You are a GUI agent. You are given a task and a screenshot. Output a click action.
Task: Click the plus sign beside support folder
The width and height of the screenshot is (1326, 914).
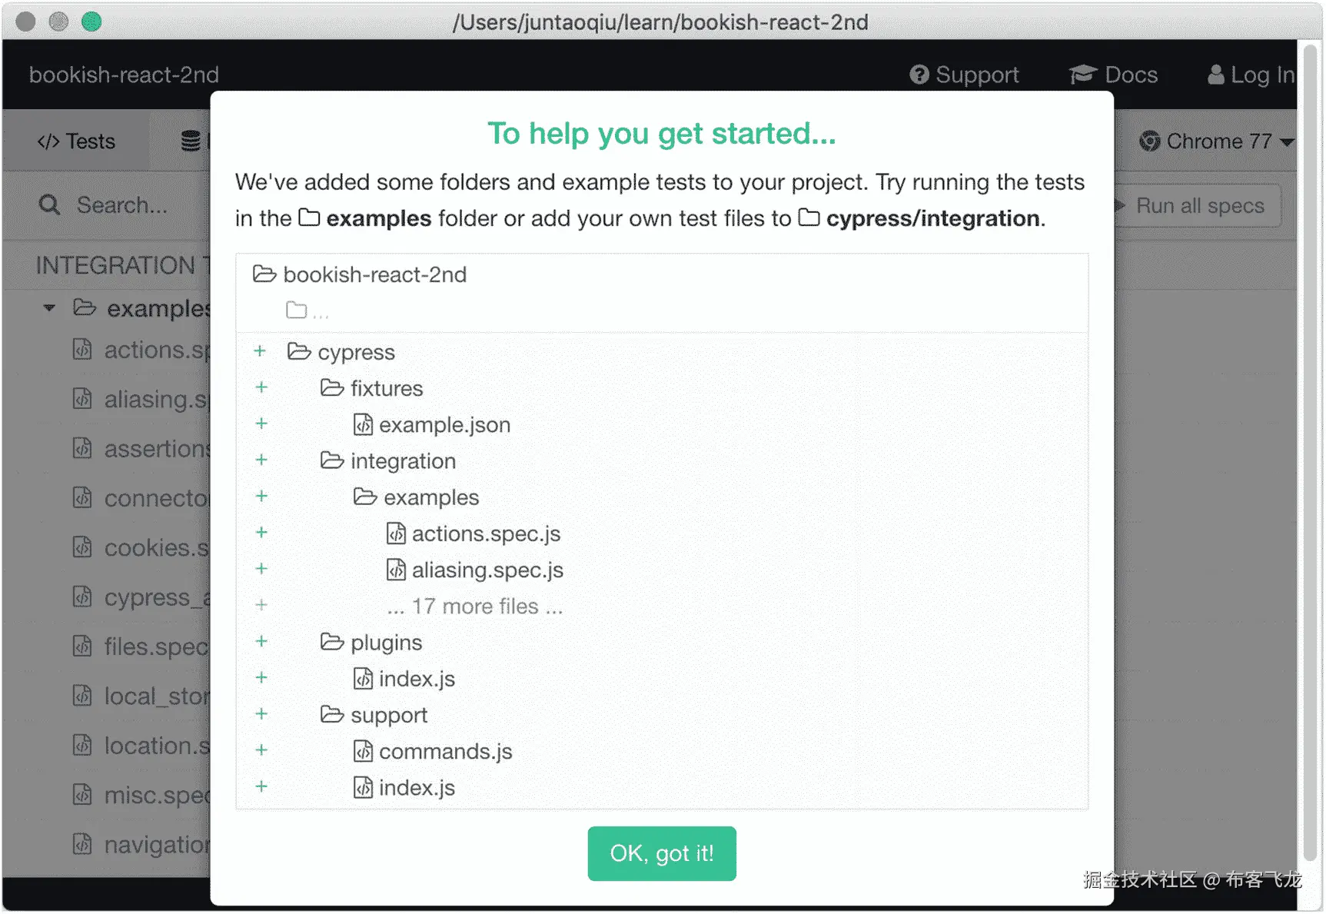[261, 714]
